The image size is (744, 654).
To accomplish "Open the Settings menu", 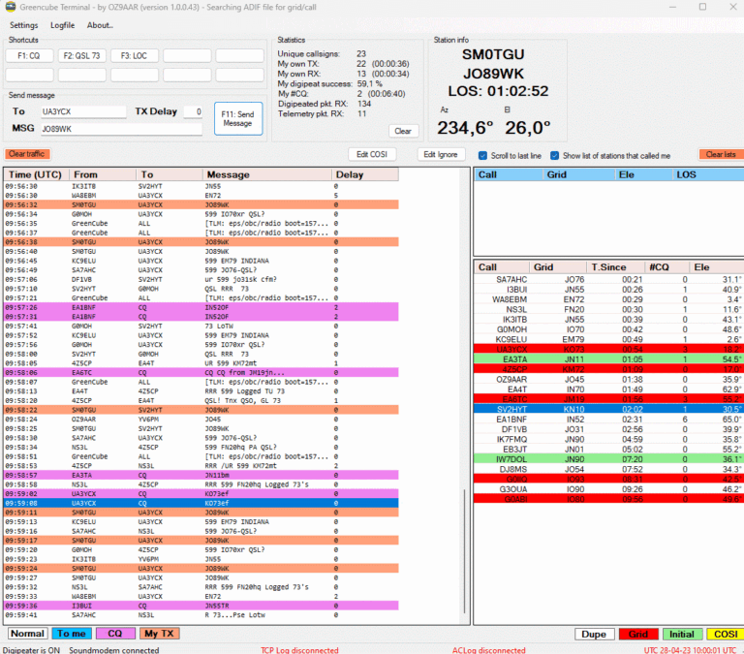I will pyautogui.click(x=24, y=24).
